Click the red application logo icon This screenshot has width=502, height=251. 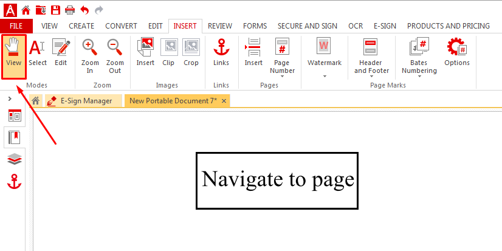10,10
